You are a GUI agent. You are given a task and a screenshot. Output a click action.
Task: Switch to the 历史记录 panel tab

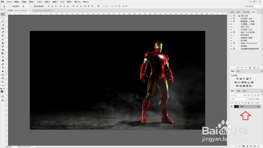[246, 12]
